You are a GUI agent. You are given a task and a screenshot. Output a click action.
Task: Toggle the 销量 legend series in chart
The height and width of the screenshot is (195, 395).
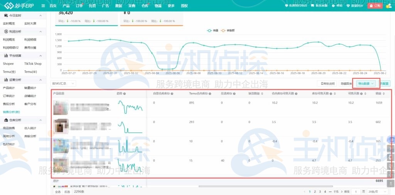(213, 30)
